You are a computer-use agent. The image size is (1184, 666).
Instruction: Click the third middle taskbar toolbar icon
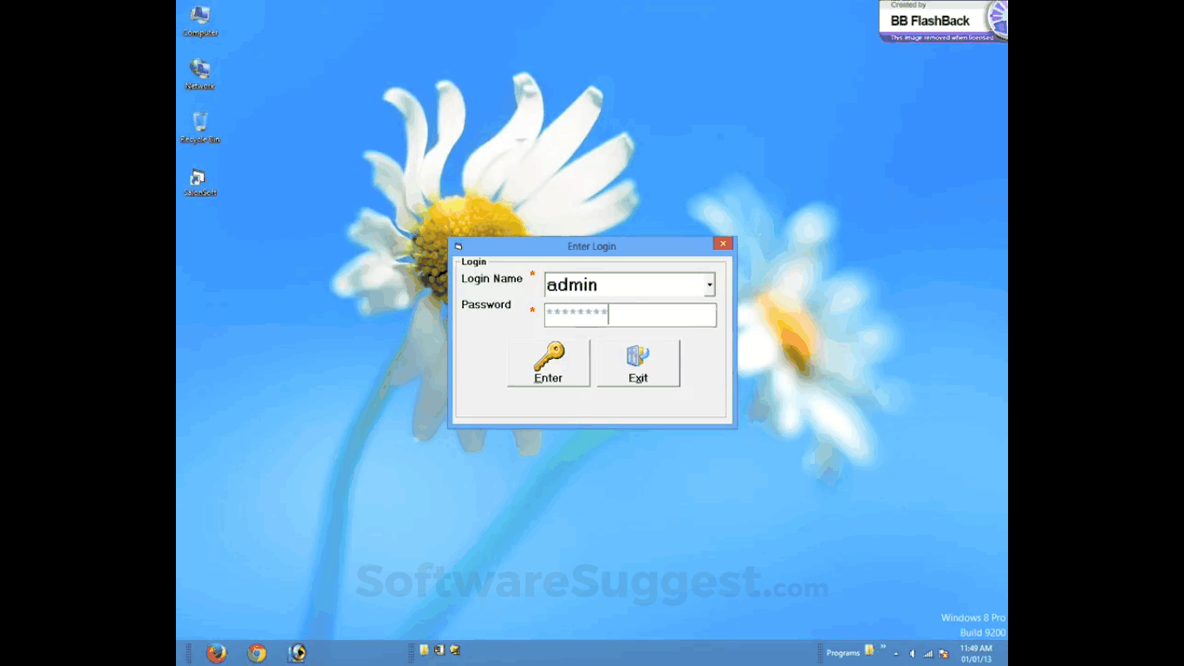click(454, 650)
